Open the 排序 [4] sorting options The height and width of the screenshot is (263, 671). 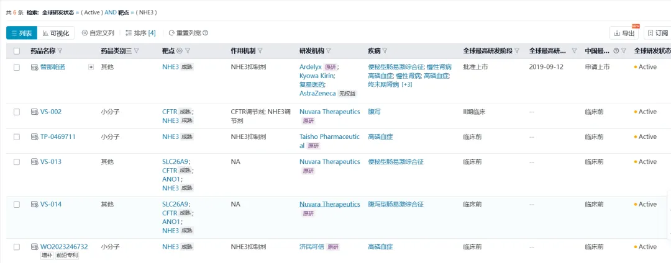[x=140, y=33]
